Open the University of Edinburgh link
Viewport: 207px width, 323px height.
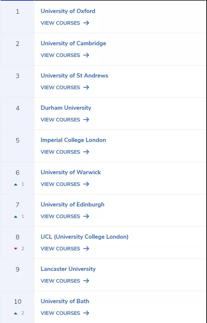pyautogui.click(x=73, y=204)
